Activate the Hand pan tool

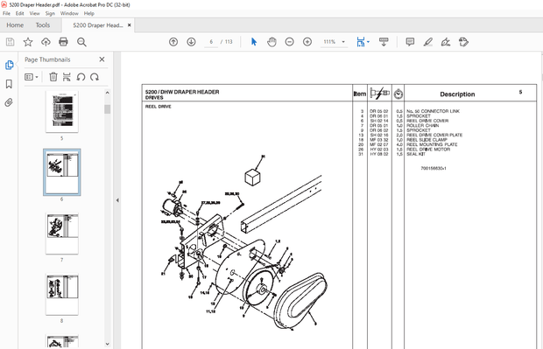pos(271,42)
